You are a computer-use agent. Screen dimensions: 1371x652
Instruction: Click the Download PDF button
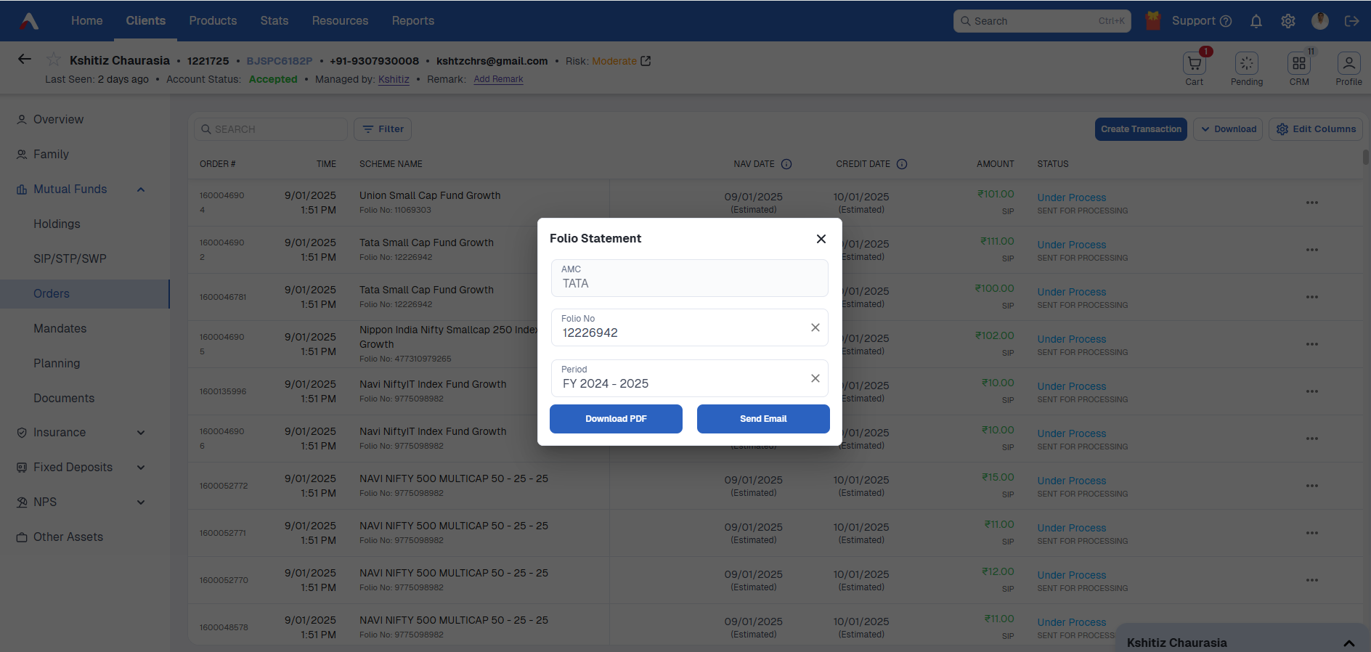[616, 419]
